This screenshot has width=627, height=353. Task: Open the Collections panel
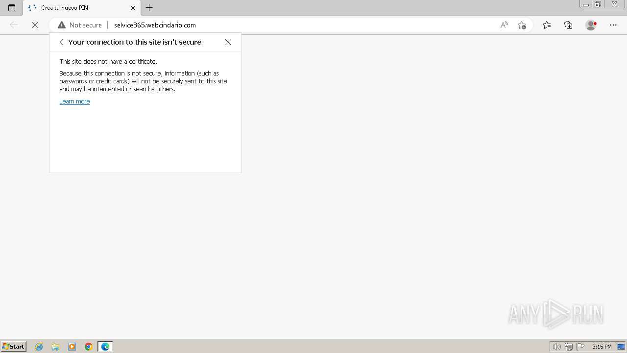click(x=568, y=25)
